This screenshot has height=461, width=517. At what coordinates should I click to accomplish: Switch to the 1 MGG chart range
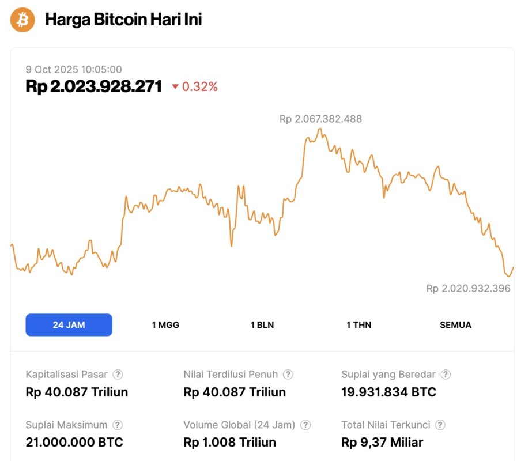165,325
